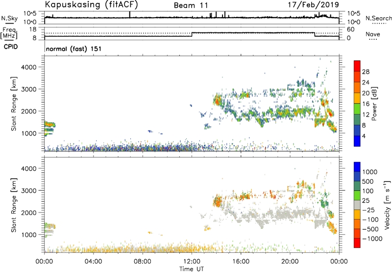Screen dimensions: 392x272
Task: Click the blue top segment of the velocity color bar
Action: (x=357, y=167)
